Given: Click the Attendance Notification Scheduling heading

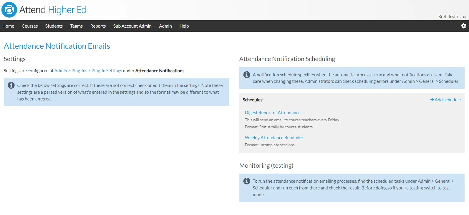Looking at the screenshot, I should pyautogui.click(x=287, y=59).
